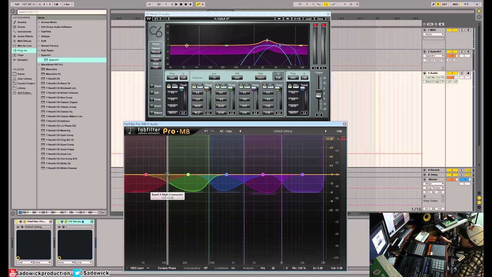Viewport: 492px width, 277px height.
Task: Select the Sounds category in browser
Action: tap(22, 22)
